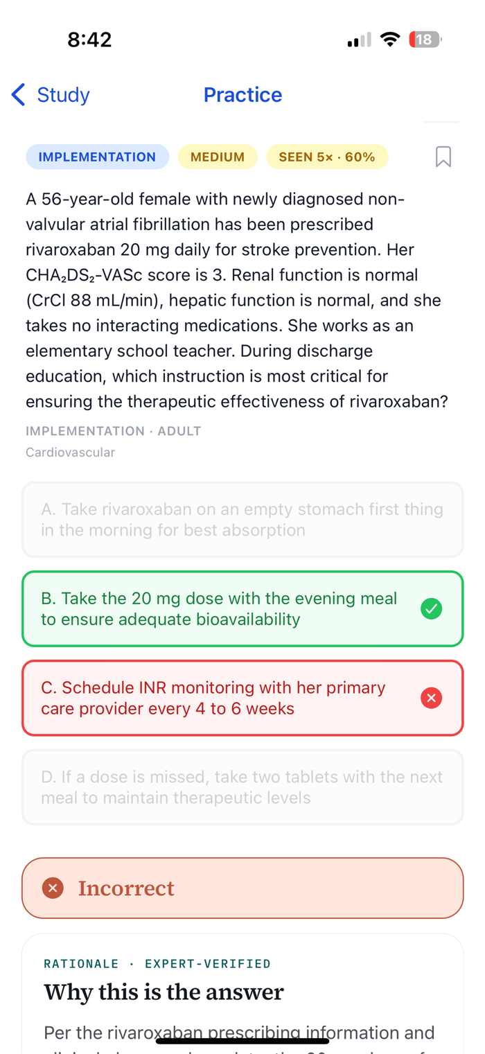Screen dimensions: 485x1054
Task: Tap the 8:42 clock in status bar
Action: pos(90,39)
